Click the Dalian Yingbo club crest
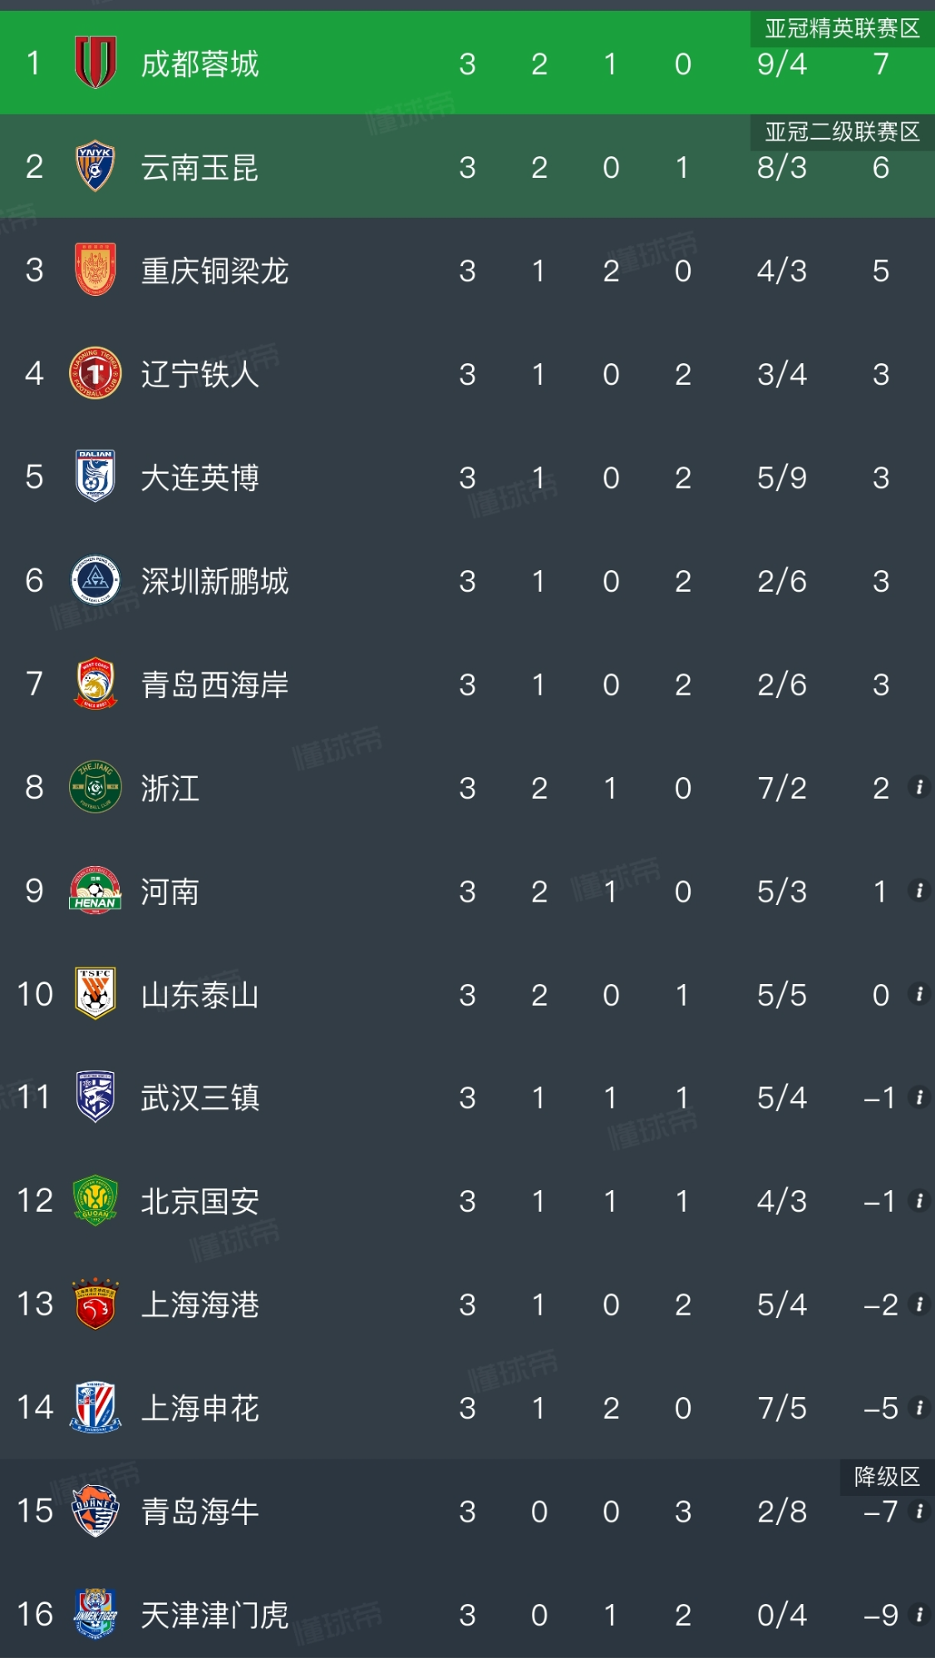935x1658 pixels. (95, 476)
